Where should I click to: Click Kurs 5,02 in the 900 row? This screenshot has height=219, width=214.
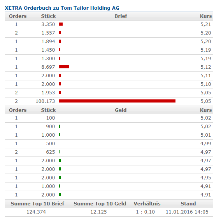click(205, 127)
